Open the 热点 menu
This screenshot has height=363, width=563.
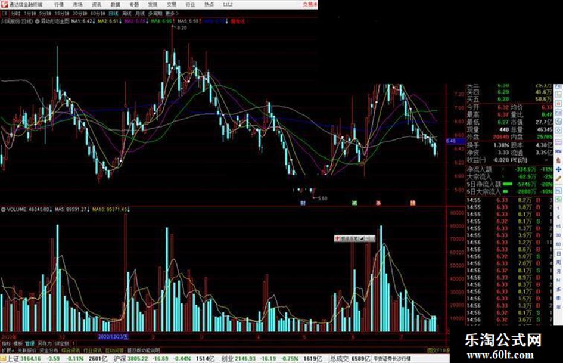pyautogui.click(x=209, y=5)
